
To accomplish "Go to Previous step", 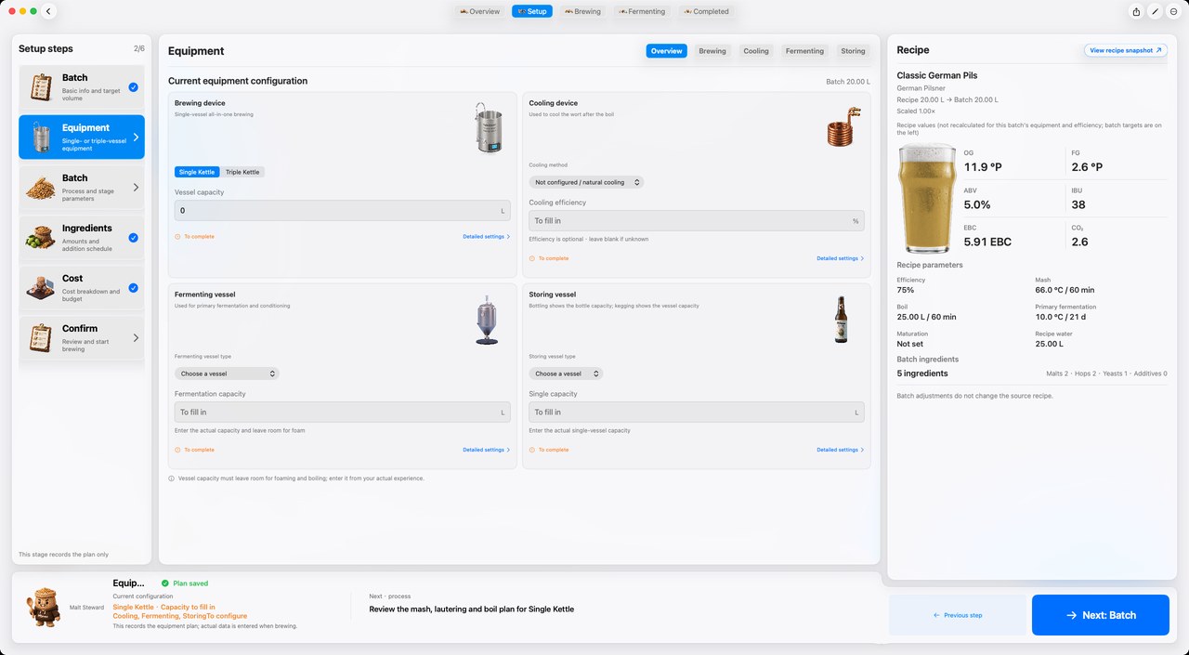I will [x=958, y=615].
